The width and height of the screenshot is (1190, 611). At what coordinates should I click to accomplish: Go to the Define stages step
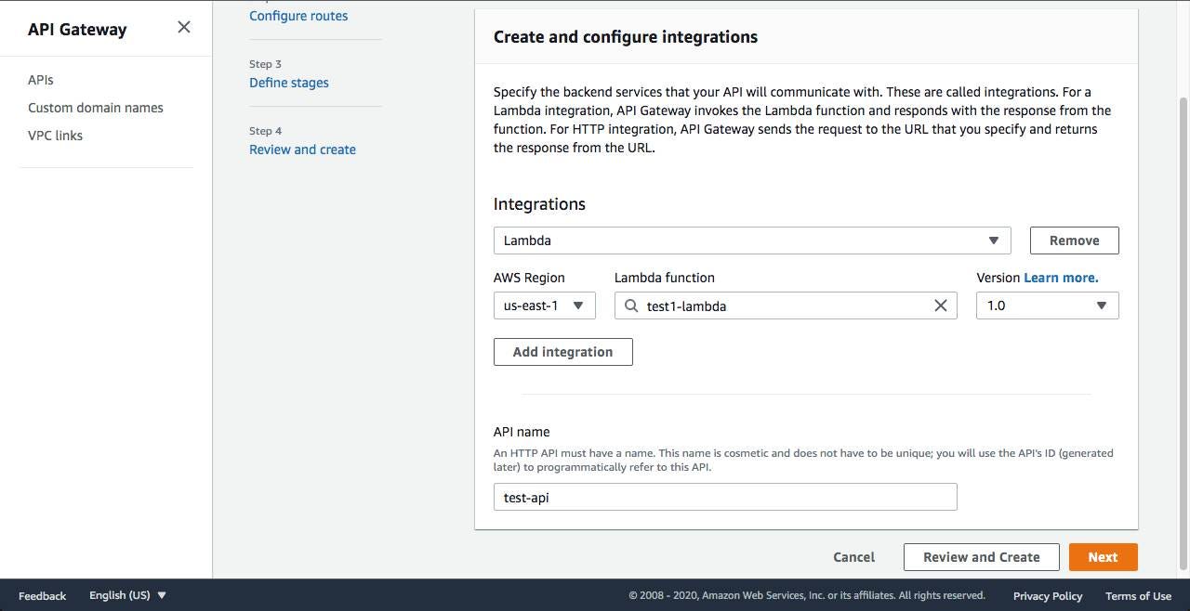[x=289, y=83]
